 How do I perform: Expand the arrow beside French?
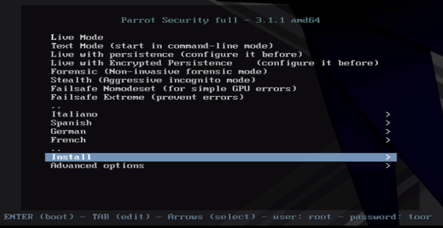pyautogui.click(x=388, y=139)
